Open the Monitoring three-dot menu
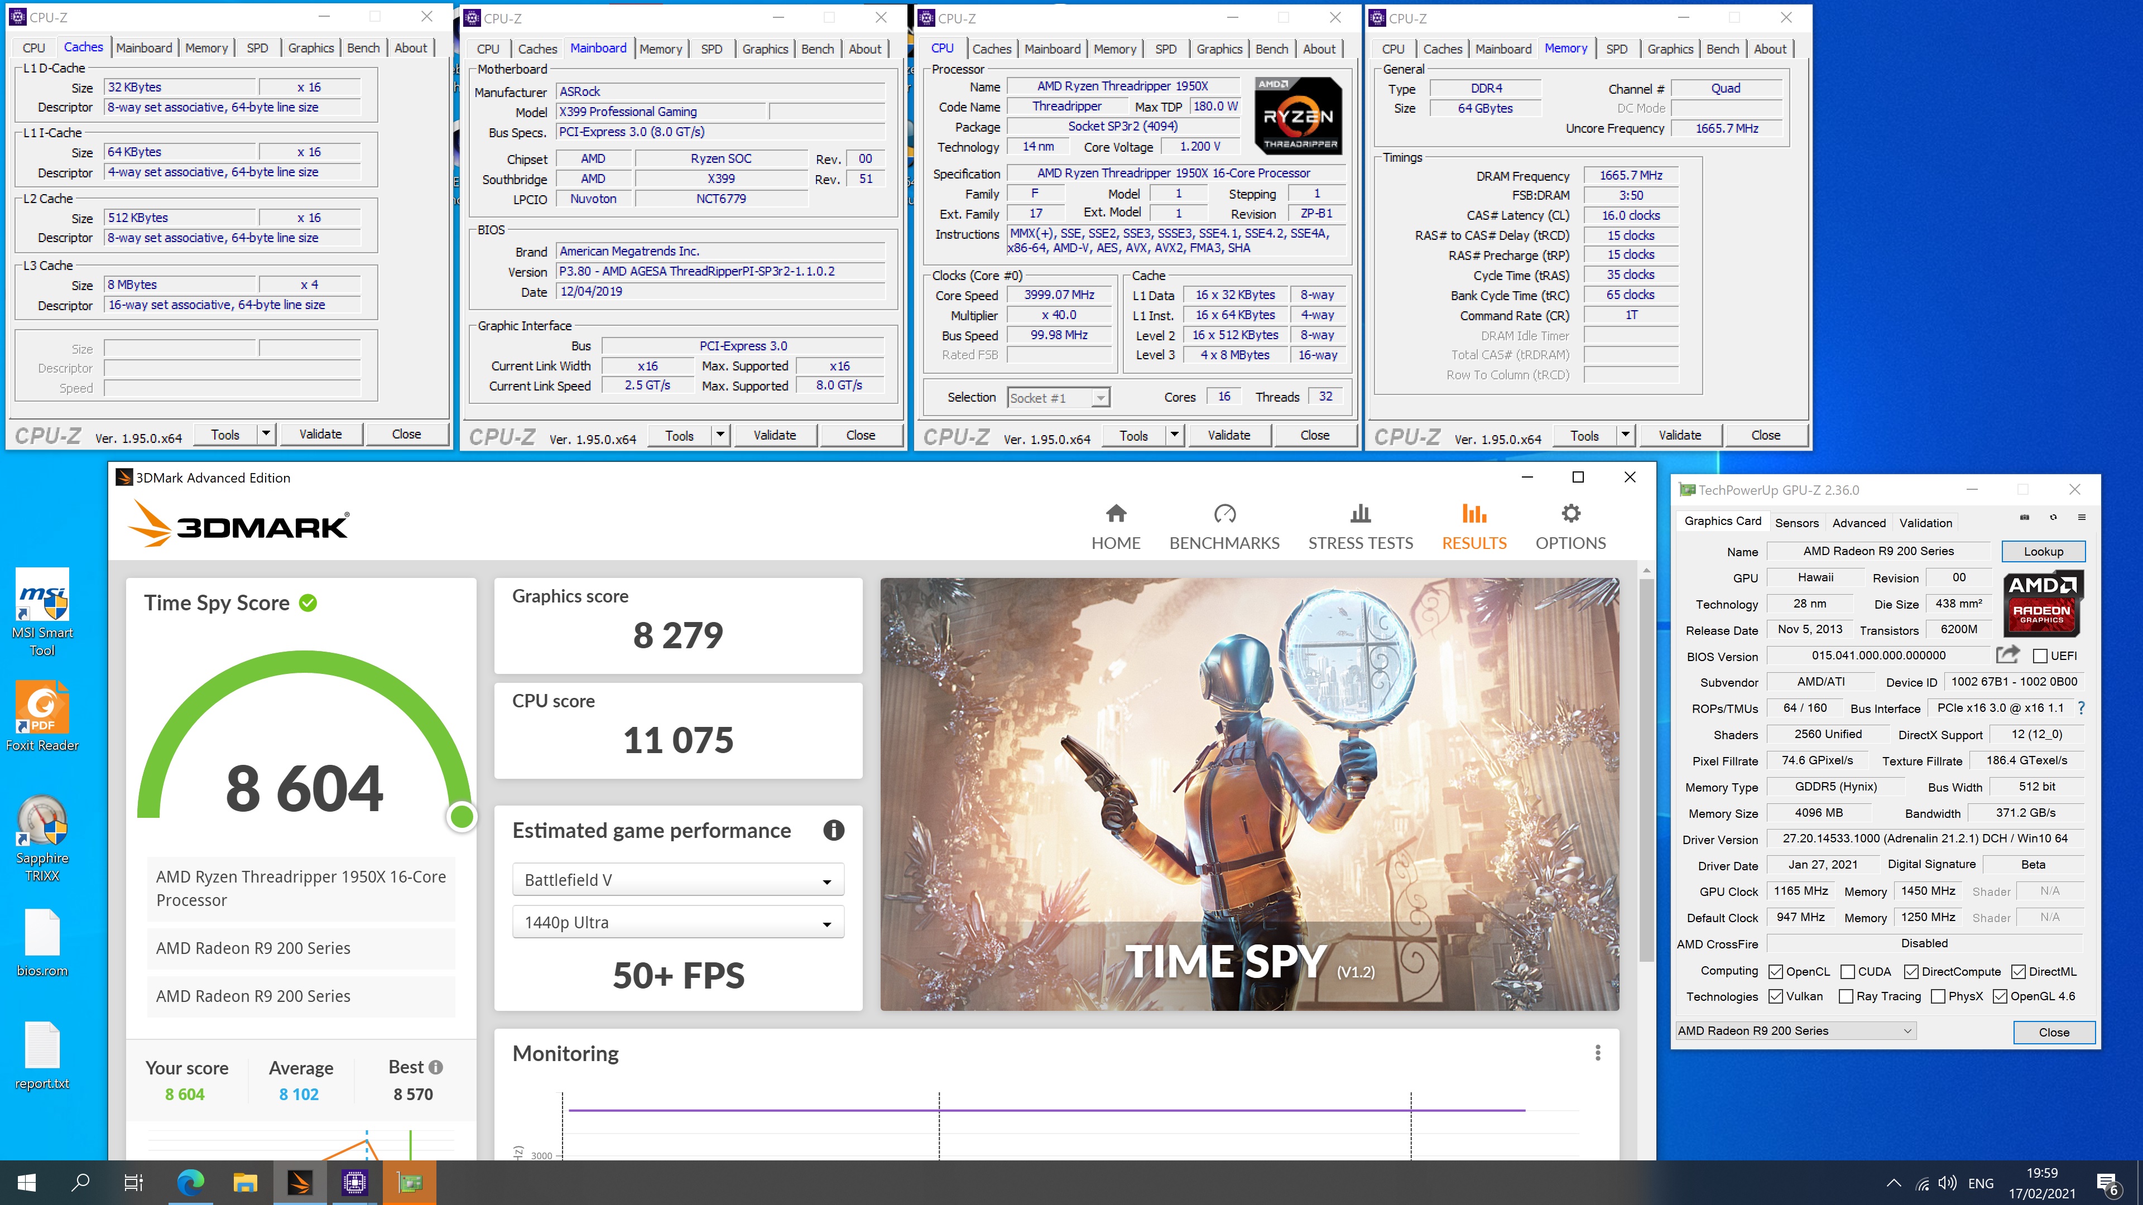This screenshot has height=1205, width=2143. coord(1597,1053)
